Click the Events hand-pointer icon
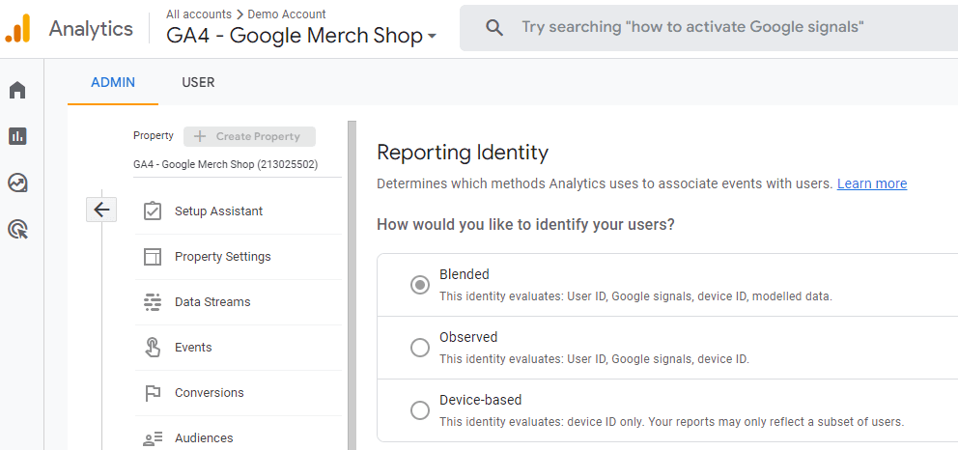The height and width of the screenshot is (450, 958). 153,348
